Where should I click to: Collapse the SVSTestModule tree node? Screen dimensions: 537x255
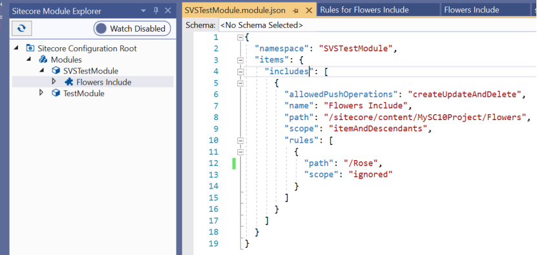[x=41, y=70]
